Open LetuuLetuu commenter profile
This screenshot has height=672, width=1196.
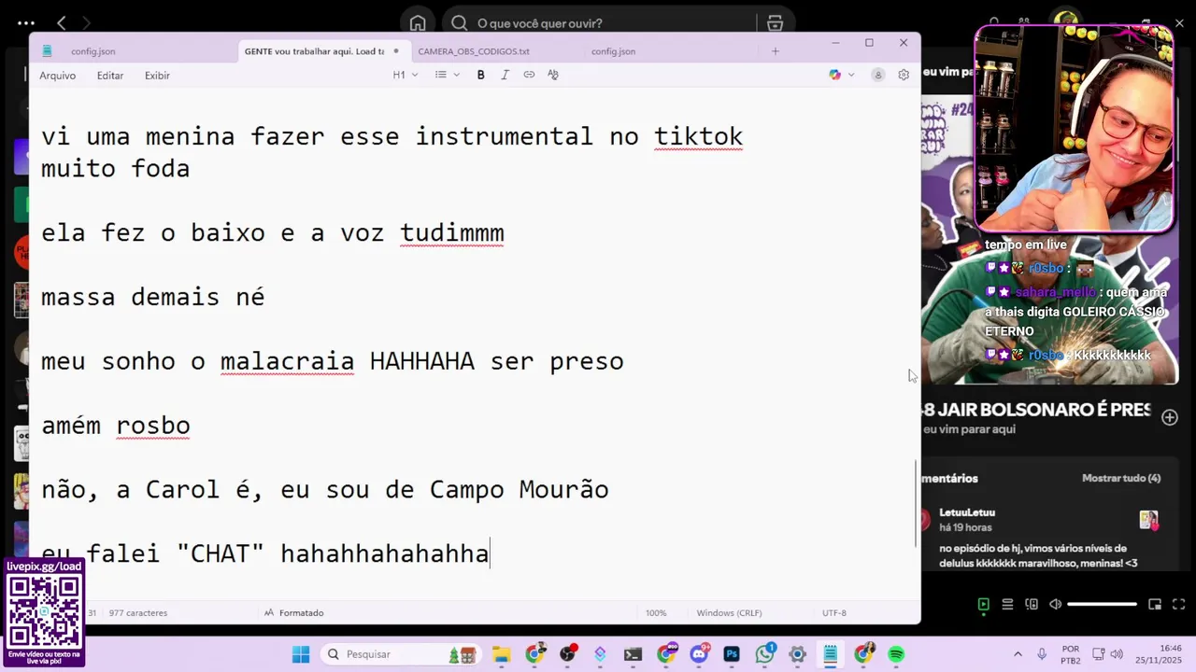click(967, 512)
